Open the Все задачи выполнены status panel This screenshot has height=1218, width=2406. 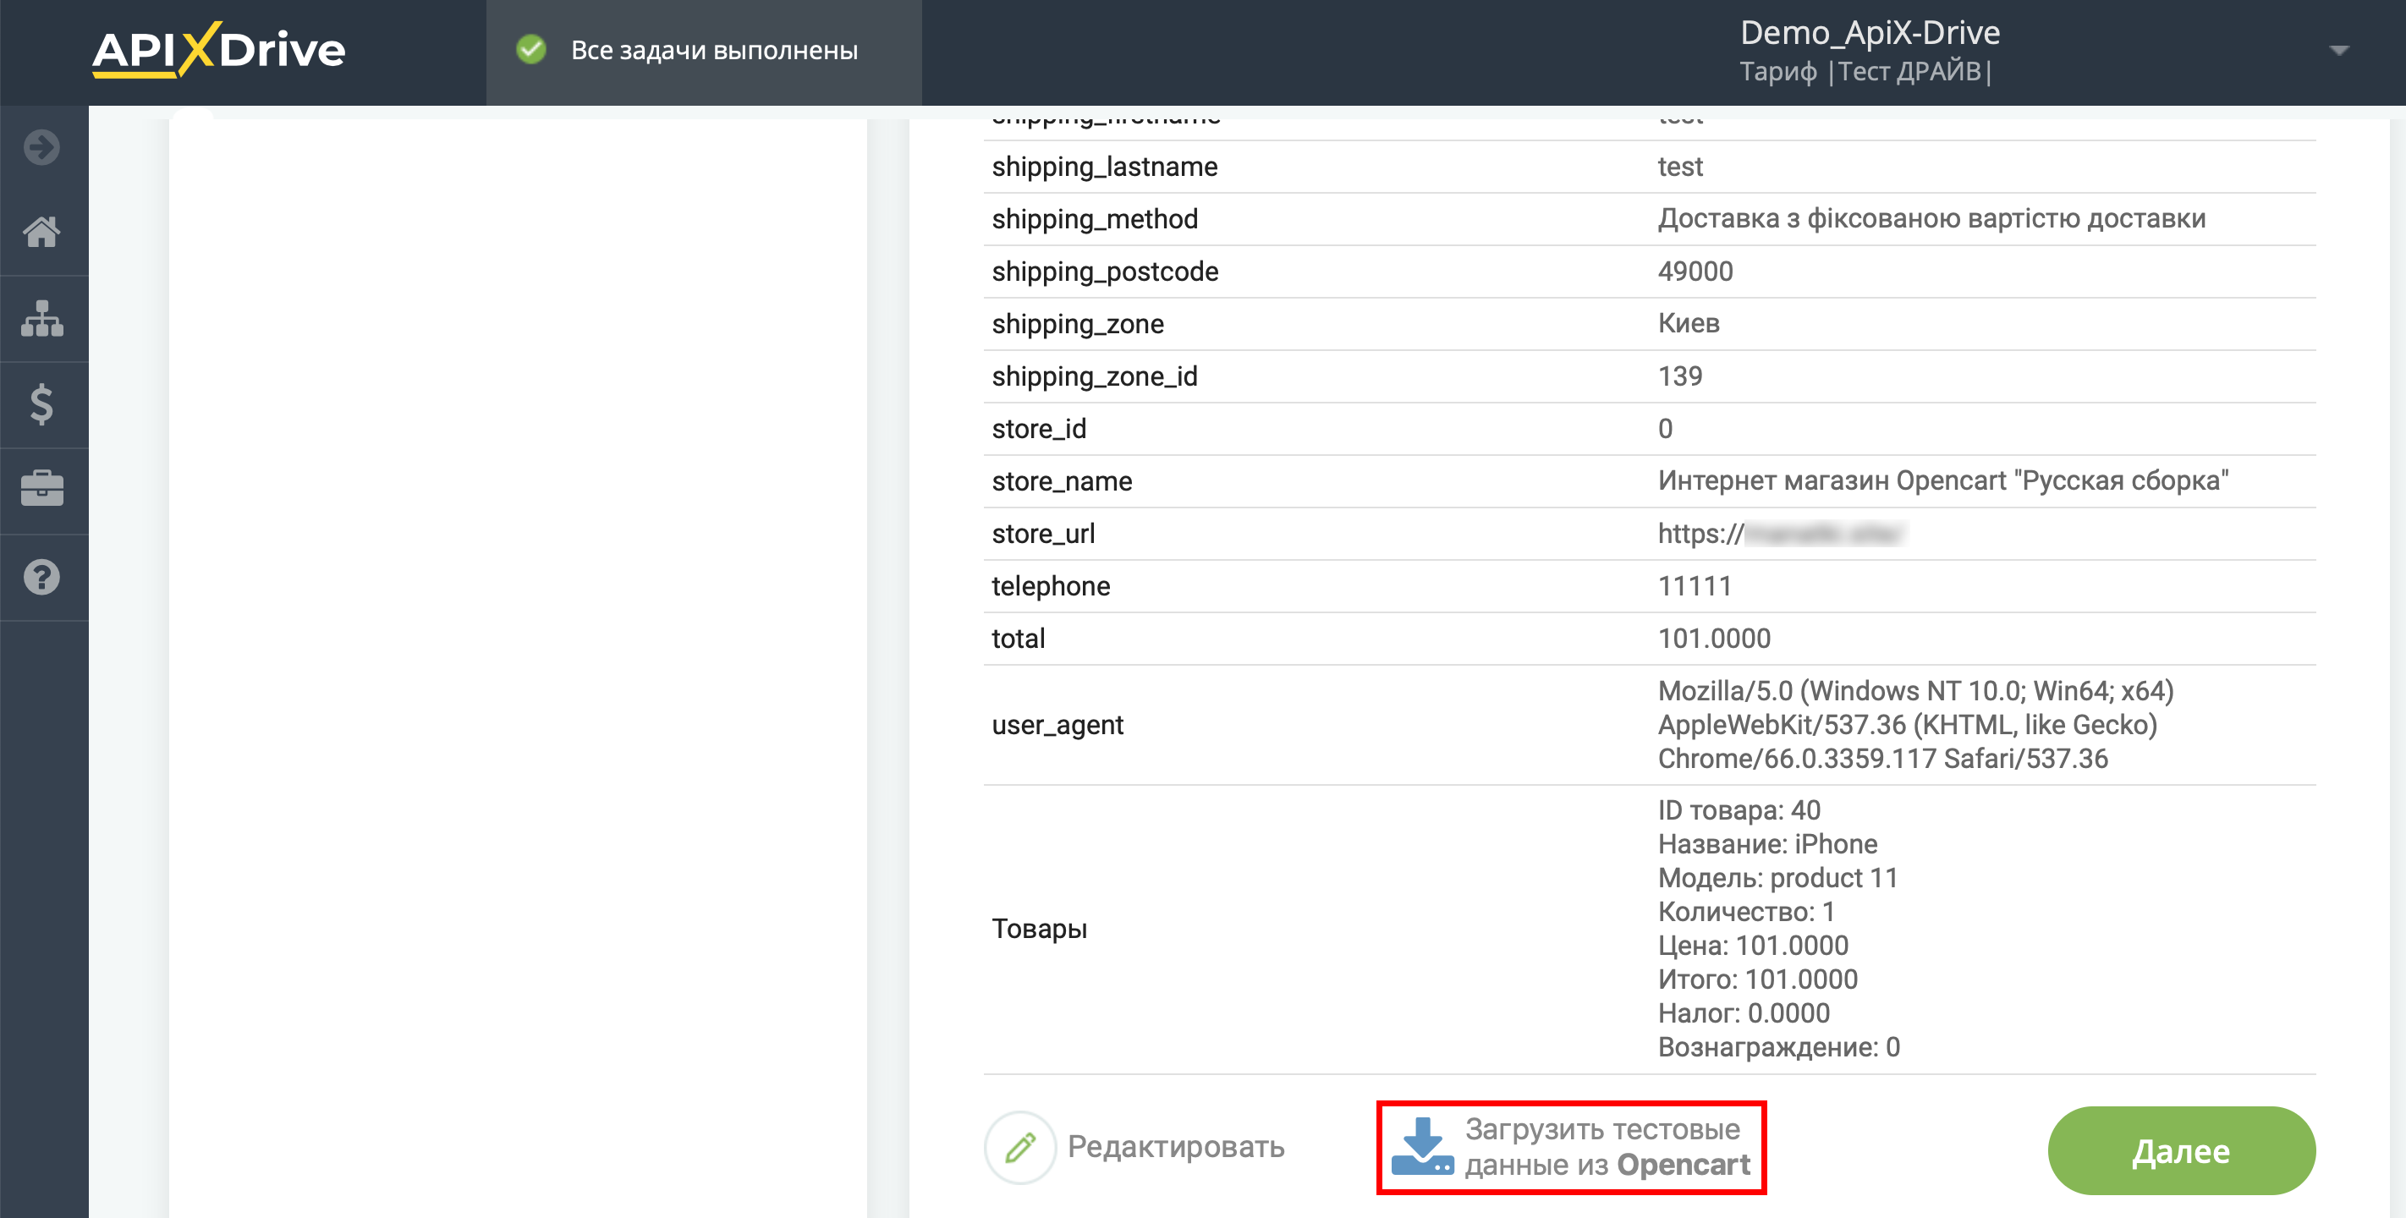703,52
